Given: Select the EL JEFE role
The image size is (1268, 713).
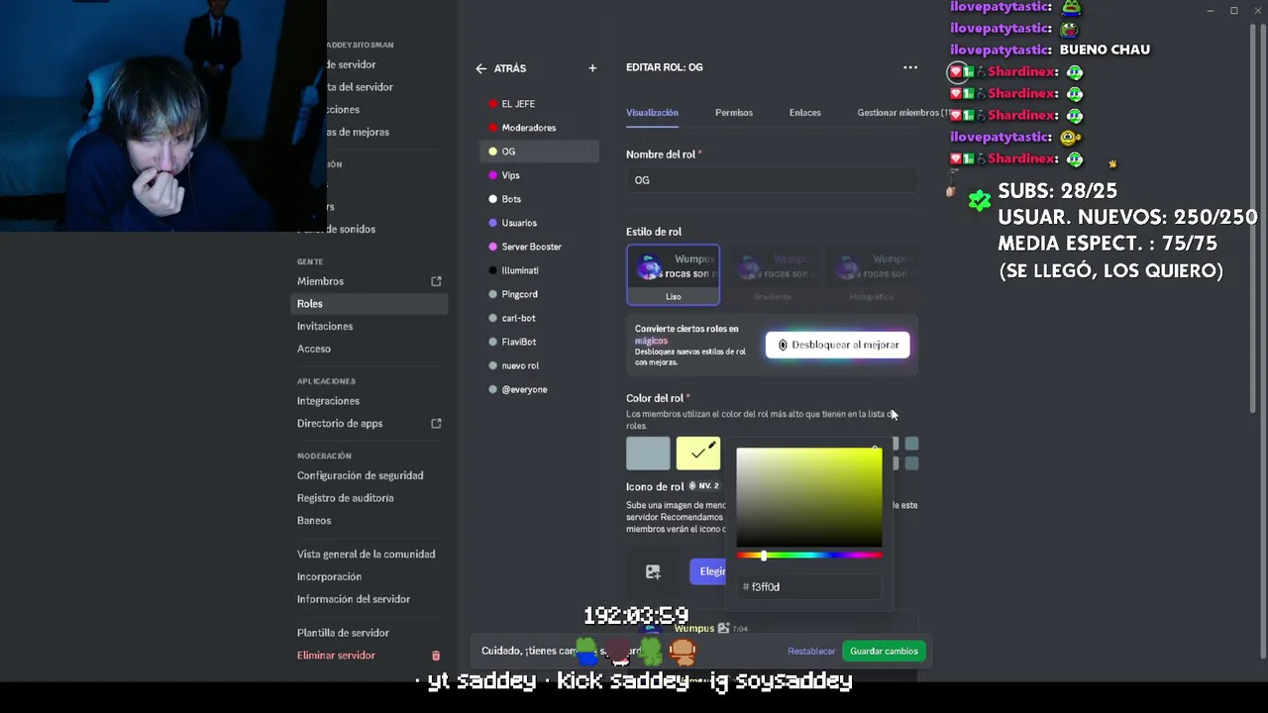Looking at the screenshot, I should 540,104.
